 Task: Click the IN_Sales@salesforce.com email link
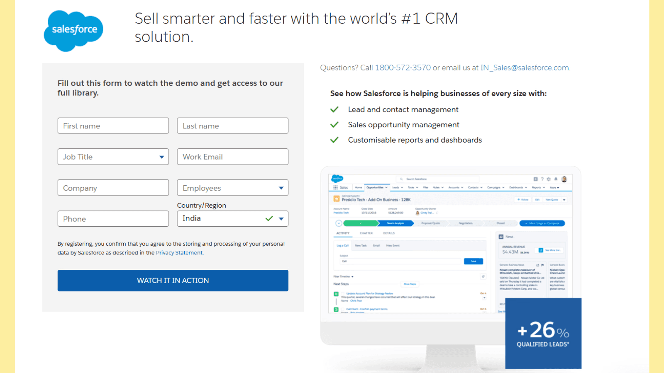pyautogui.click(x=525, y=68)
